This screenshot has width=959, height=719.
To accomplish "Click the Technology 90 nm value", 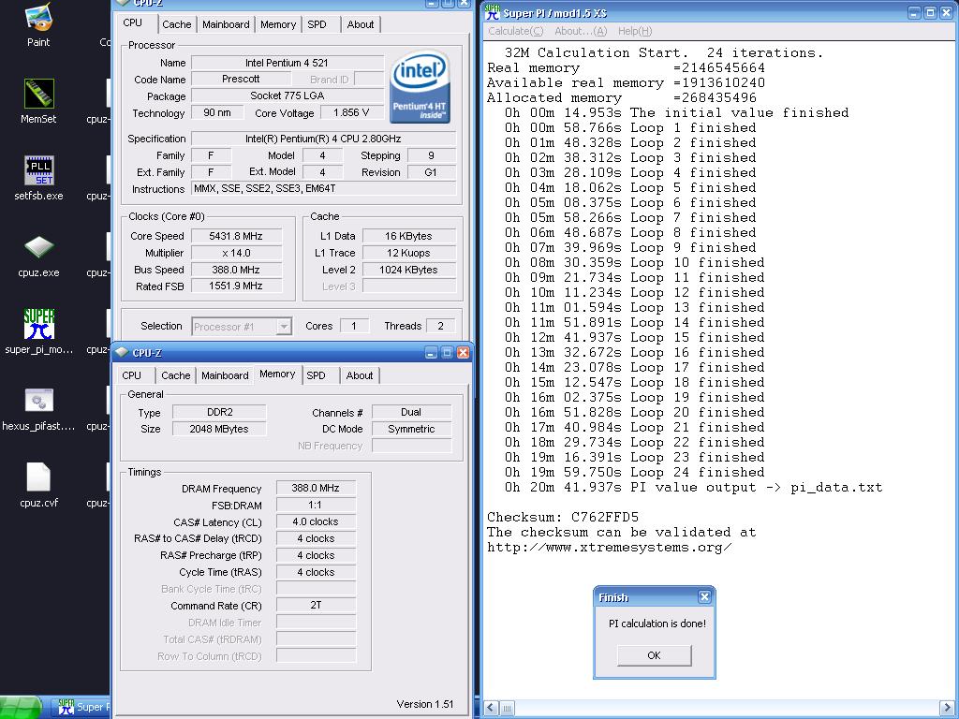I will click(217, 112).
